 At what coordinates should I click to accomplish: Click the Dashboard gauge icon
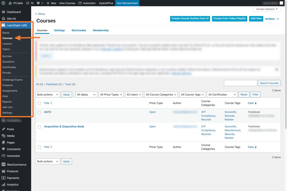tap(3, 12)
